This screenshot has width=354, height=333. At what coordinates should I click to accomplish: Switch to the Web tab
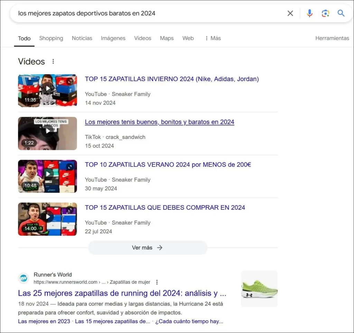[x=188, y=38]
